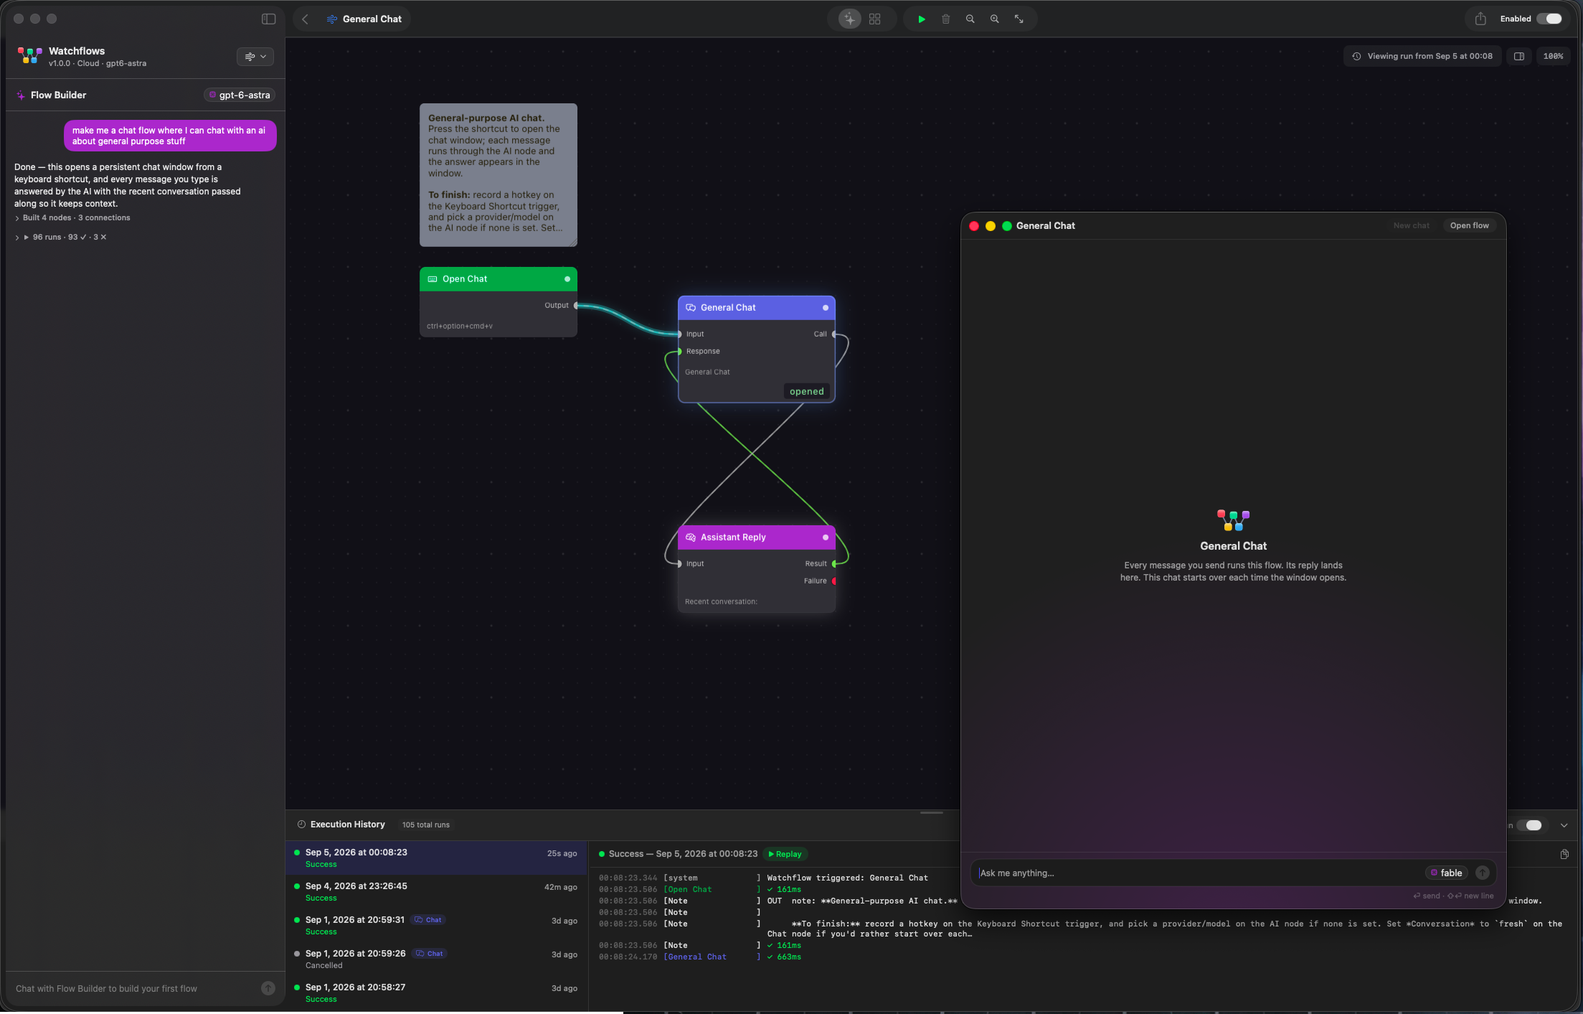Screen dimensions: 1583x1014
Task: Click the Open Chat node's Output port
Action: point(576,306)
